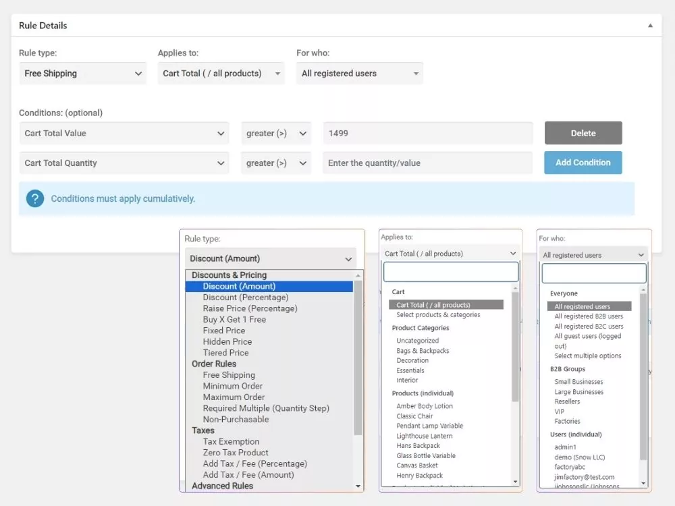This screenshot has width=675, height=506.
Task: Select the Amber Body Lotion product
Action: click(x=425, y=406)
